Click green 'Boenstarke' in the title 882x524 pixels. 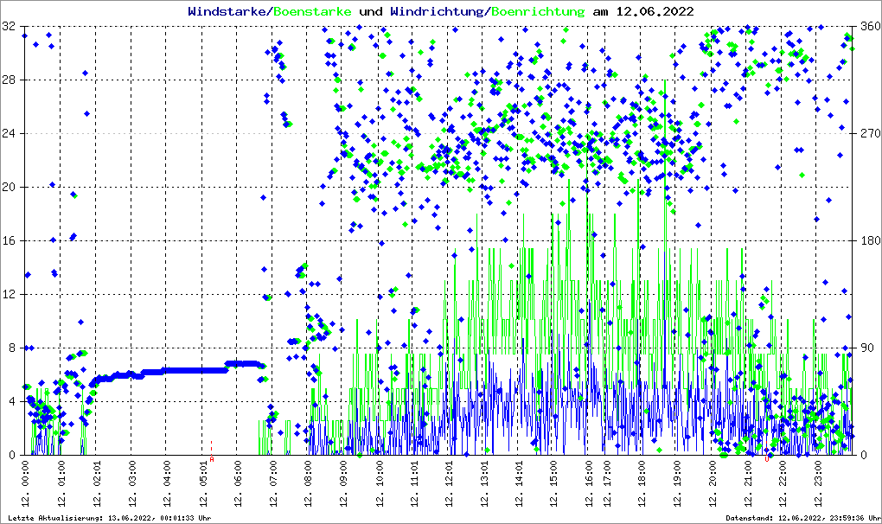coord(311,12)
